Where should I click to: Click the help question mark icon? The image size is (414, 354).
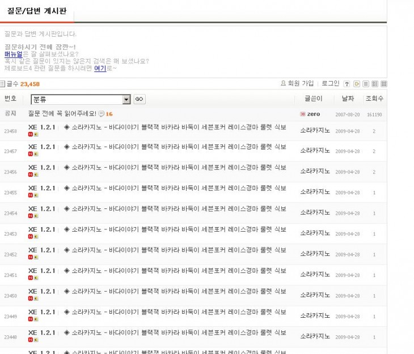[x=347, y=84]
